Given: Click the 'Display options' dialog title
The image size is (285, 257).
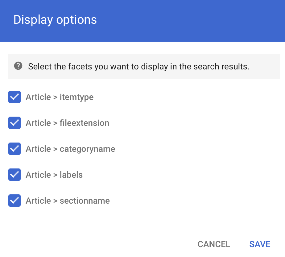Looking at the screenshot, I should [55, 20].
